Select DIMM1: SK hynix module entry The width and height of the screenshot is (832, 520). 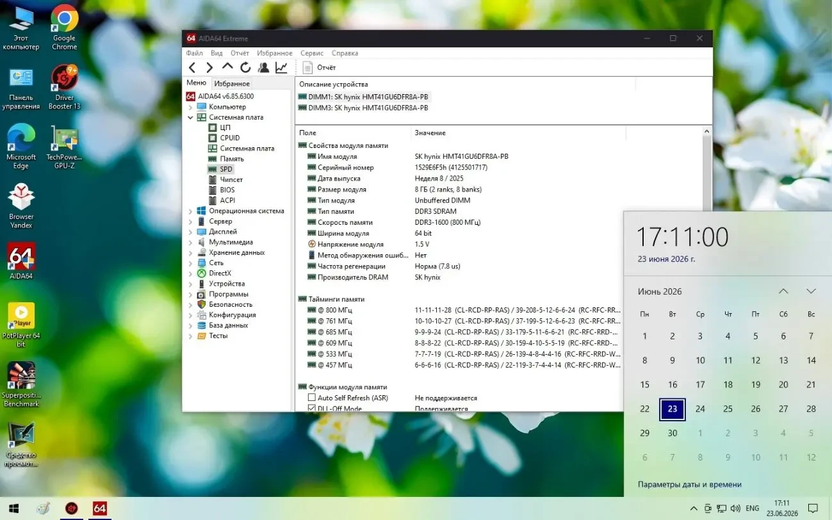pyautogui.click(x=363, y=97)
